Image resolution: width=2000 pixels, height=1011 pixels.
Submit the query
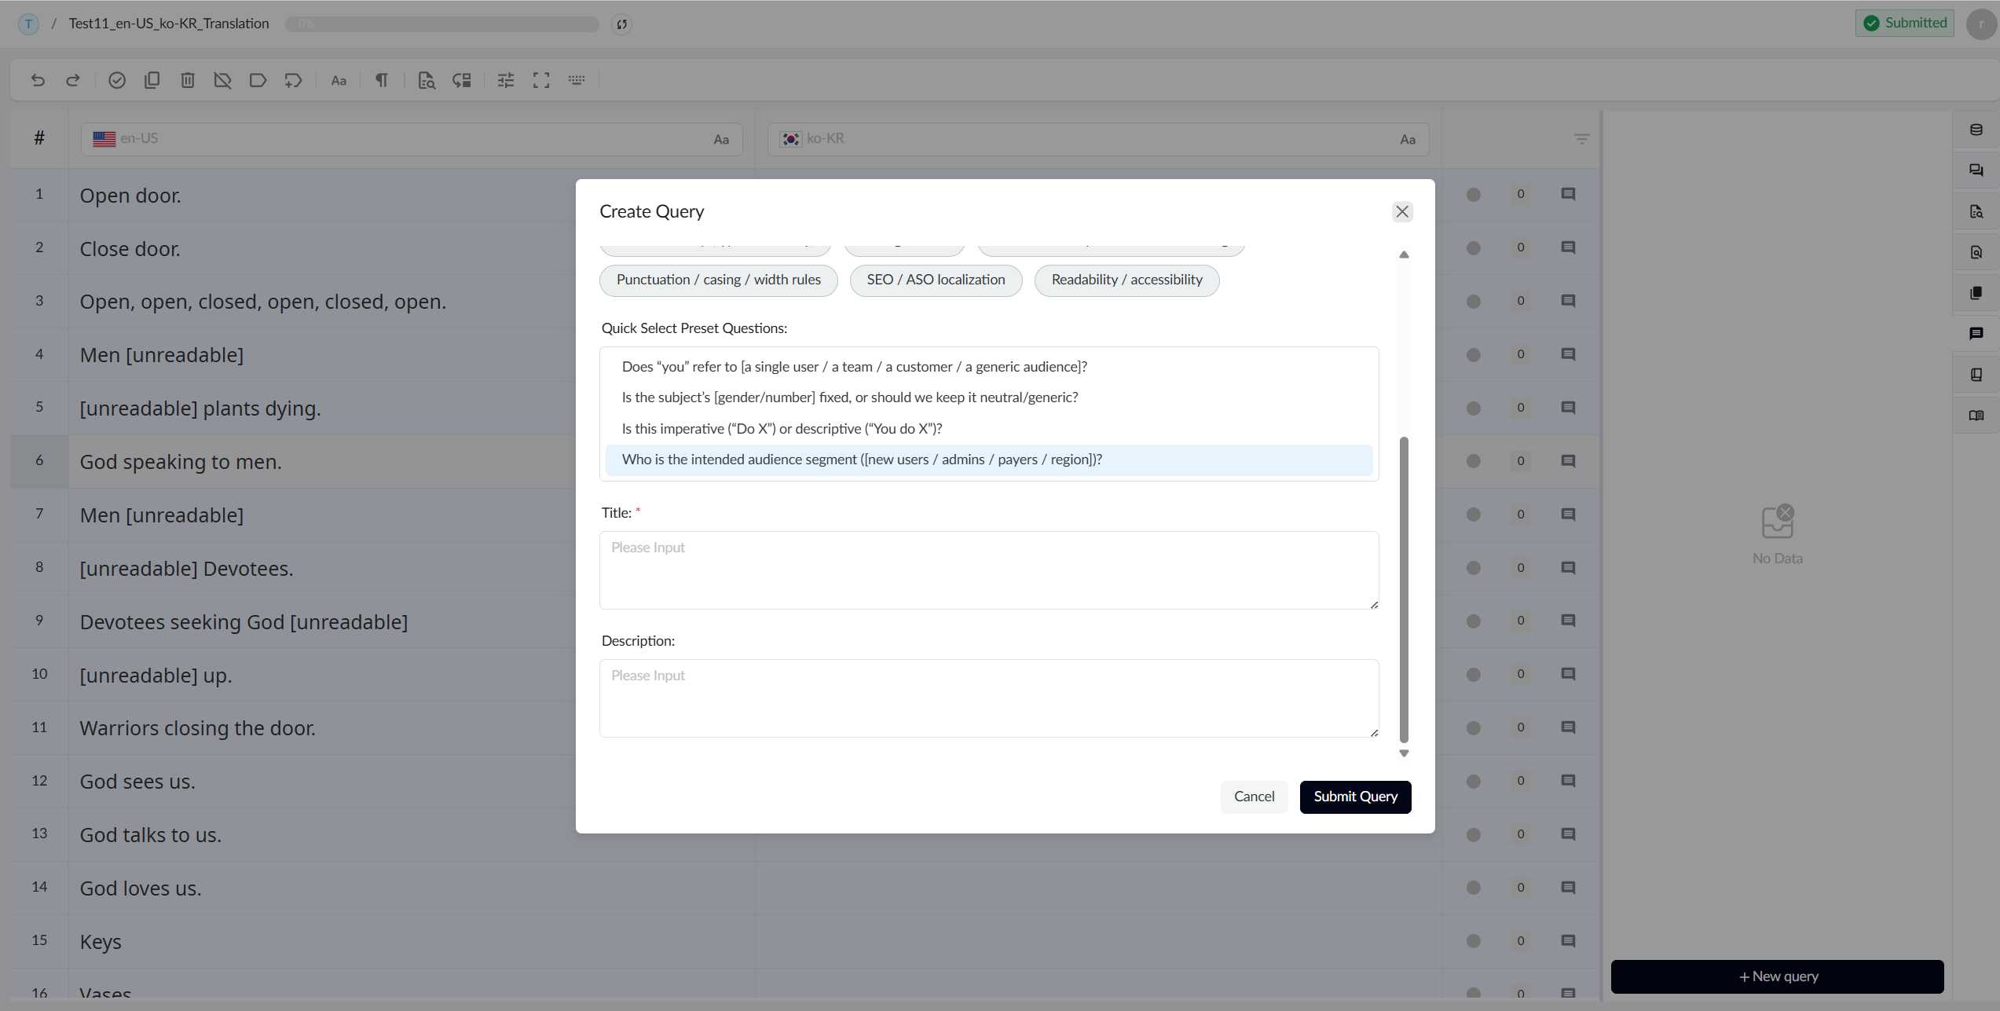[x=1354, y=797]
